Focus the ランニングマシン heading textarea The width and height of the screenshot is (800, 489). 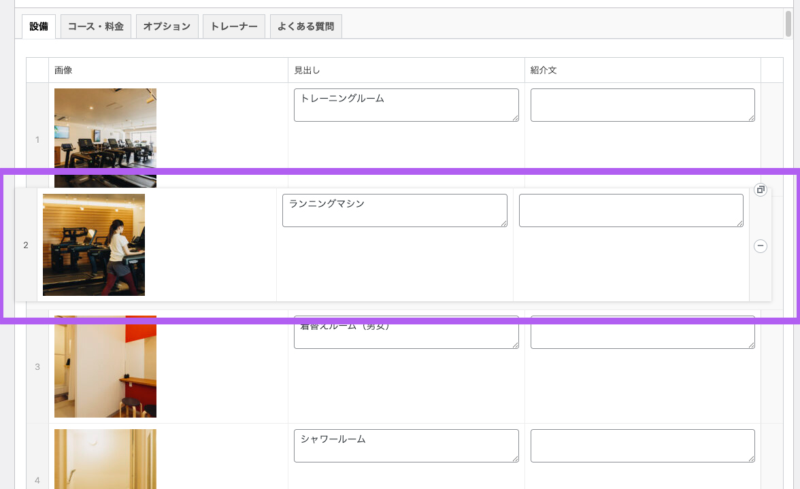(x=395, y=210)
